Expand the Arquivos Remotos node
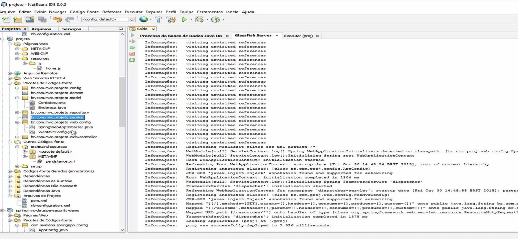The width and height of the screenshot is (518, 239). pyautogui.click(x=10, y=73)
